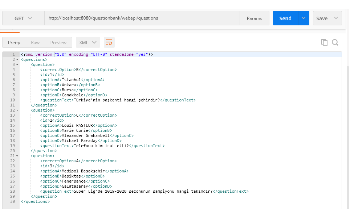The image size is (350, 209).
Task: Click the Save button
Action: [322, 18]
